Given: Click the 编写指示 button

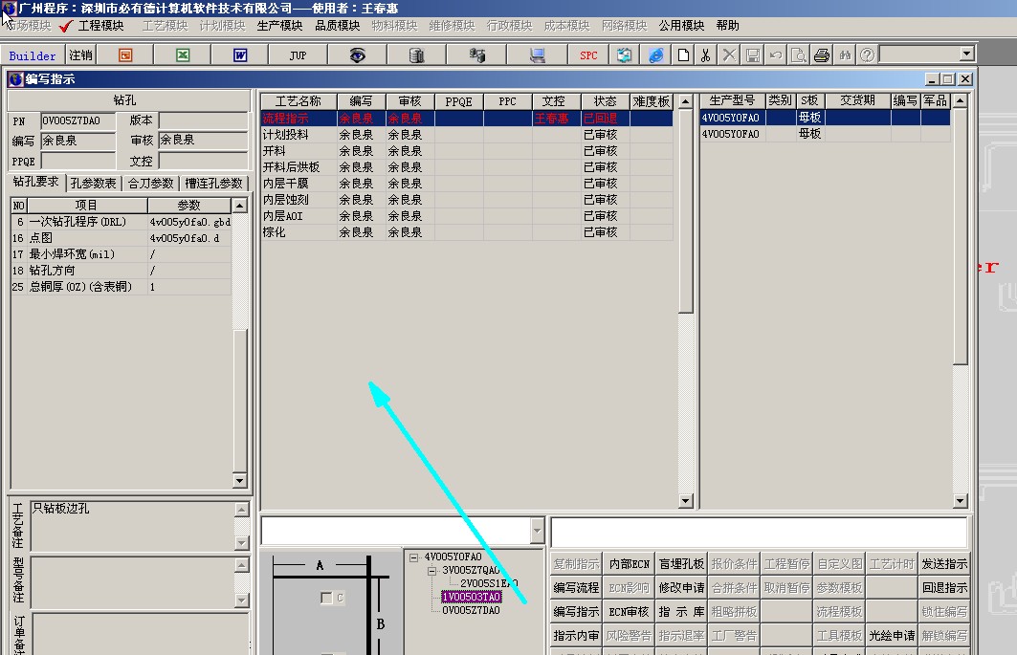Looking at the screenshot, I should [576, 612].
